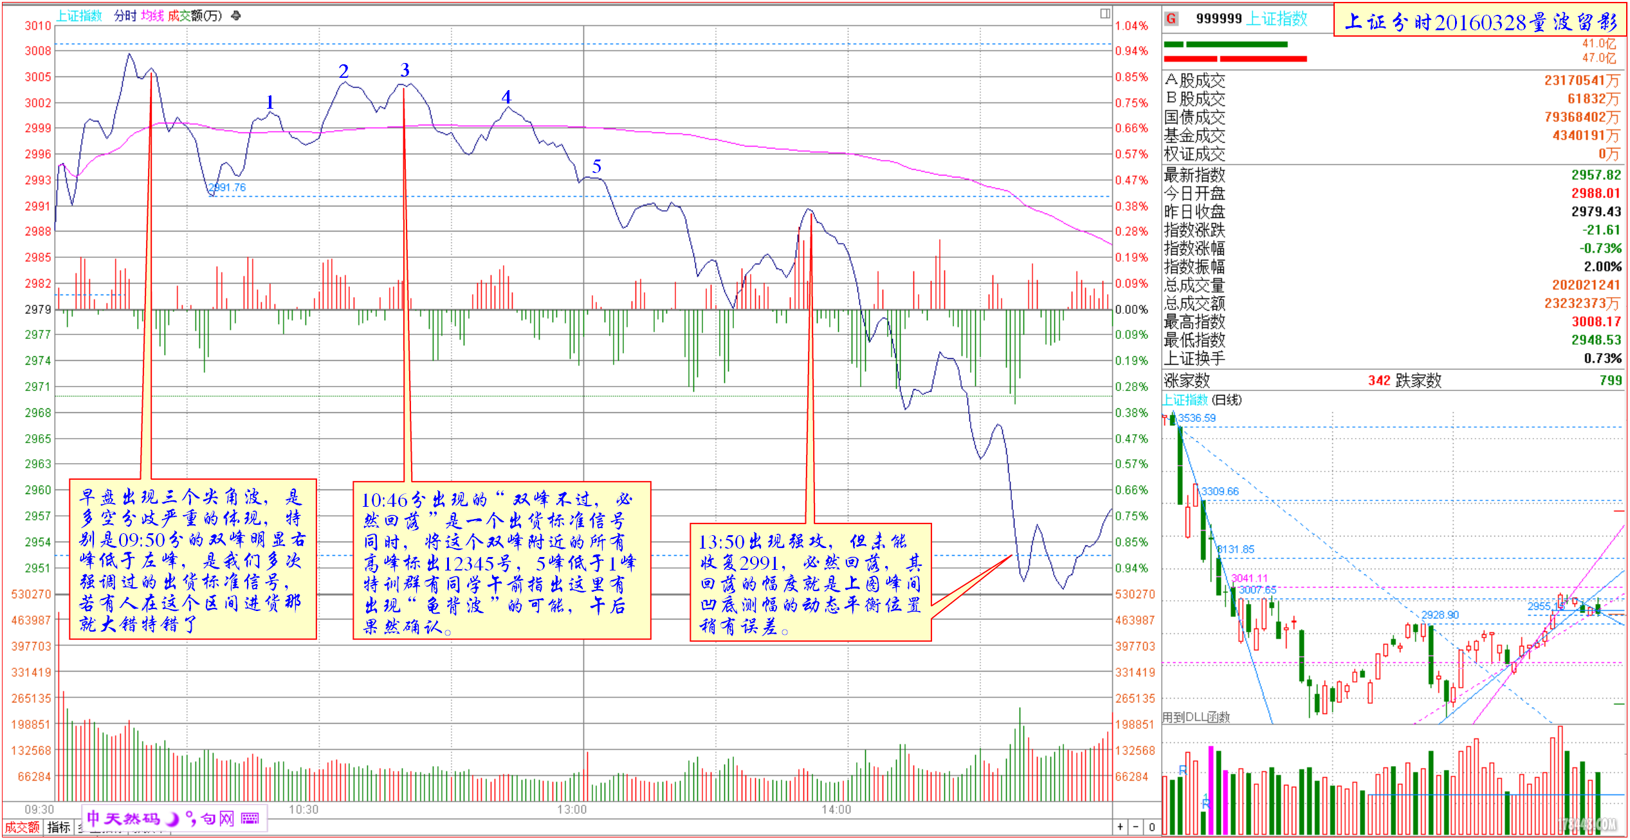Click the 0 reset button at the bottom right
1630x840 pixels.
point(1151,827)
